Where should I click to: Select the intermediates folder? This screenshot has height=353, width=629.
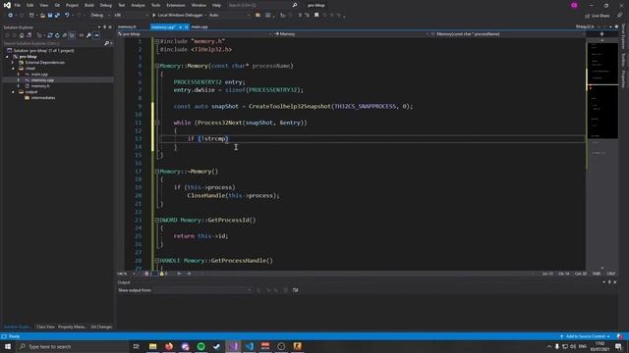point(43,98)
